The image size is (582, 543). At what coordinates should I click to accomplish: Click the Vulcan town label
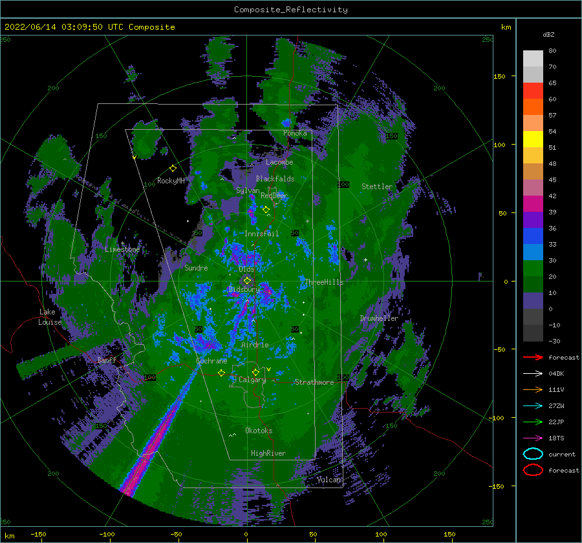point(329,480)
